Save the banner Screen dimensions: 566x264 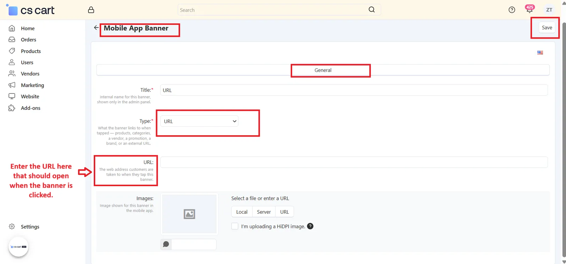[x=547, y=28]
